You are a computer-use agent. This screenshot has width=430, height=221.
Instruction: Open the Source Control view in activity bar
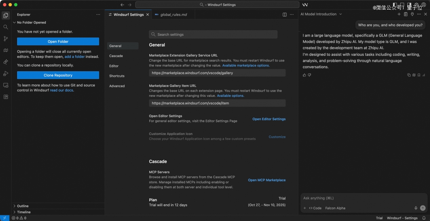6,39
